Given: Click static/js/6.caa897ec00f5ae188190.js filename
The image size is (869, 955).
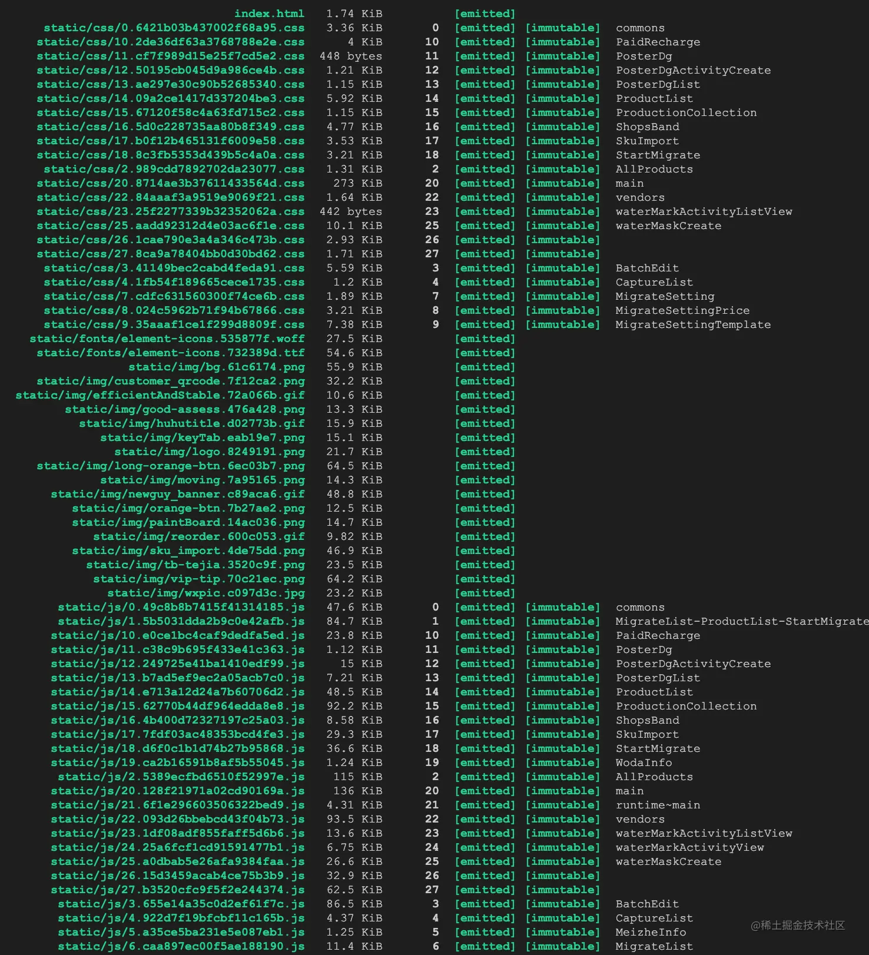Looking at the screenshot, I should click(181, 946).
